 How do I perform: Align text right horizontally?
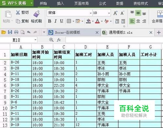144,21
